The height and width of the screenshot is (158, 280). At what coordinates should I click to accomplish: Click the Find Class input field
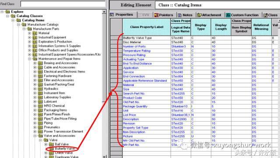[x=63, y=4]
